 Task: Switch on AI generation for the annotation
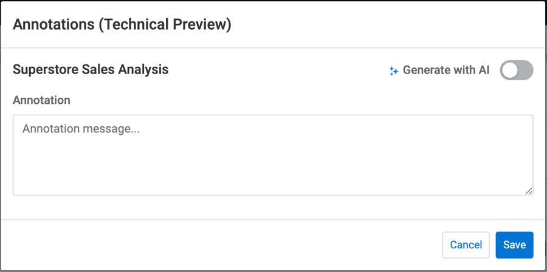click(x=516, y=70)
